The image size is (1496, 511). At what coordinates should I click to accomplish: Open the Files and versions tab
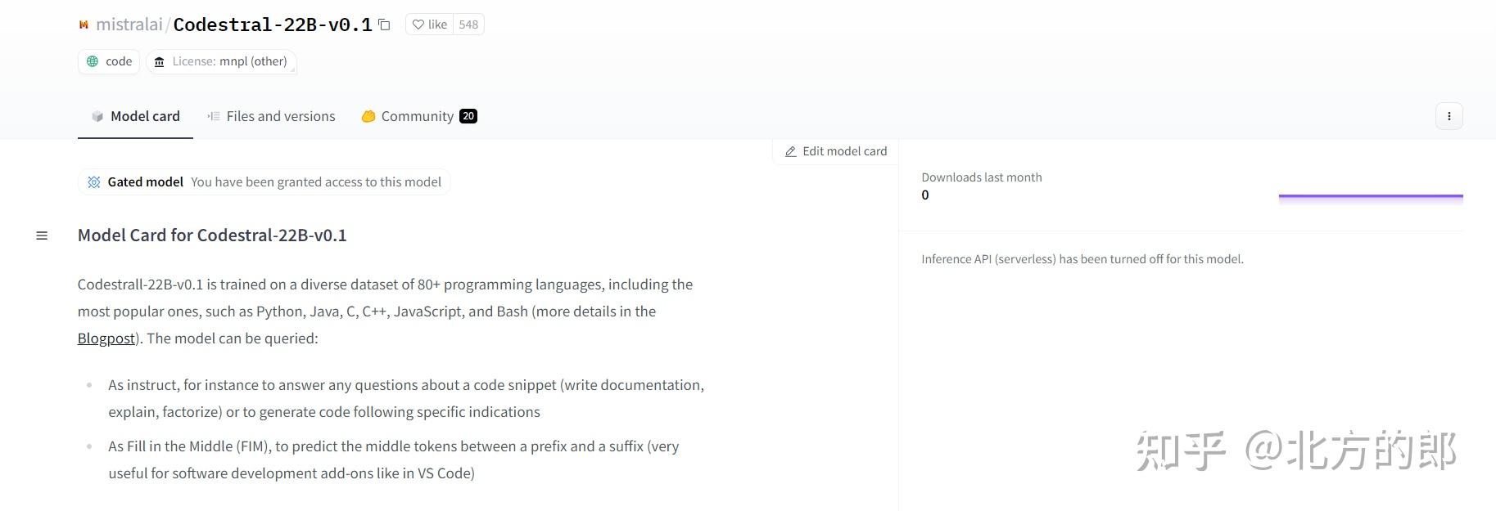pos(271,116)
